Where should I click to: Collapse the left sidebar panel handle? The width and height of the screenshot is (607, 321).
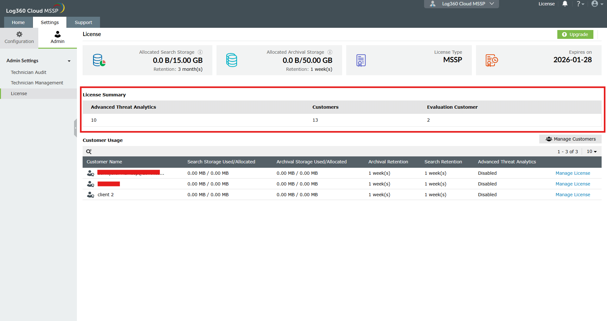click(75, 128)
